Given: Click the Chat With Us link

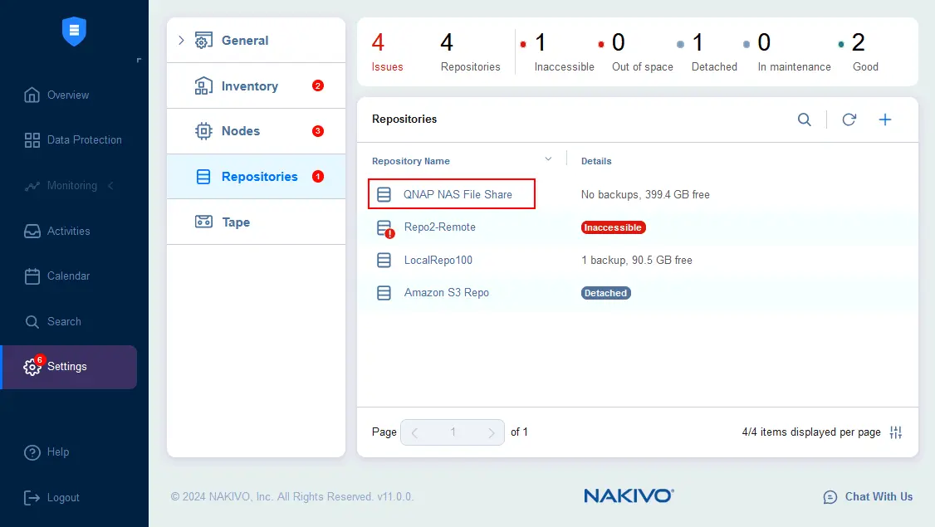Looking at the screenshot, I should coord(879,497).
